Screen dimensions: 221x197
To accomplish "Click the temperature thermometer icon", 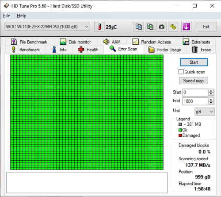I will pos(99,27).
